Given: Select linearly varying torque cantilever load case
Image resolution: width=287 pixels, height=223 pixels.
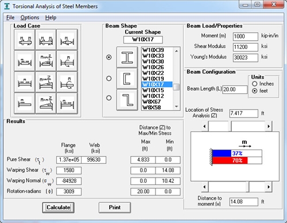Looking at the screenshot, I should (46, 103).
